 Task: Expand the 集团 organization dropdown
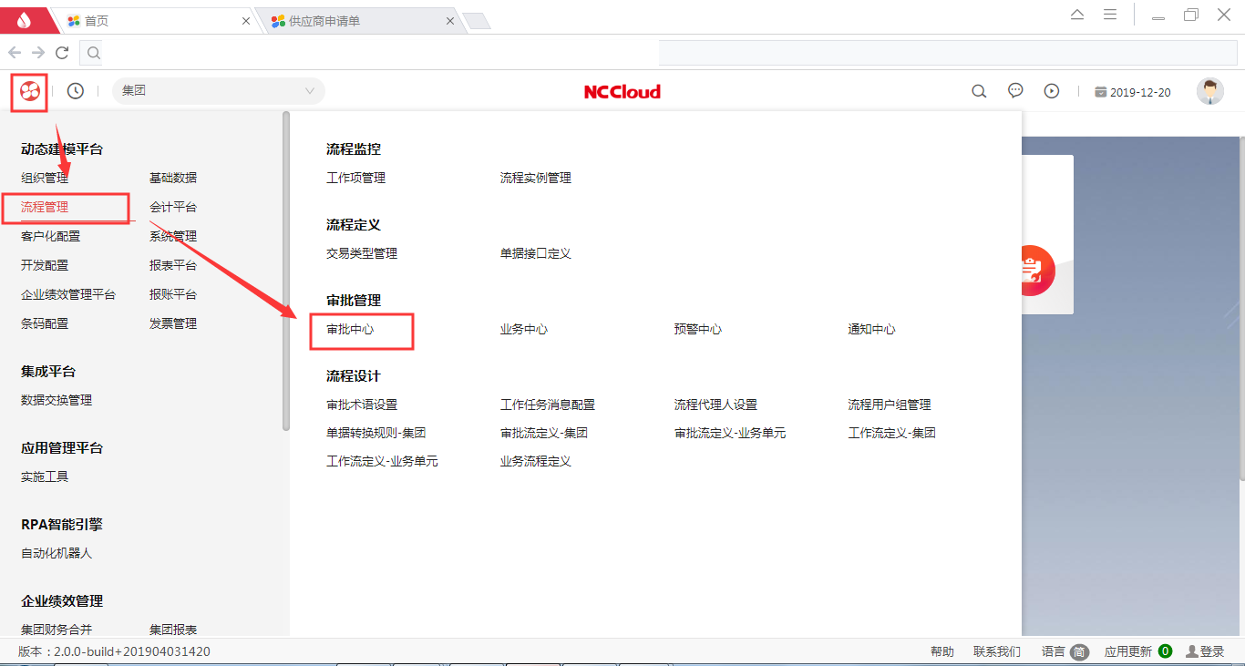tap(218, 91)
